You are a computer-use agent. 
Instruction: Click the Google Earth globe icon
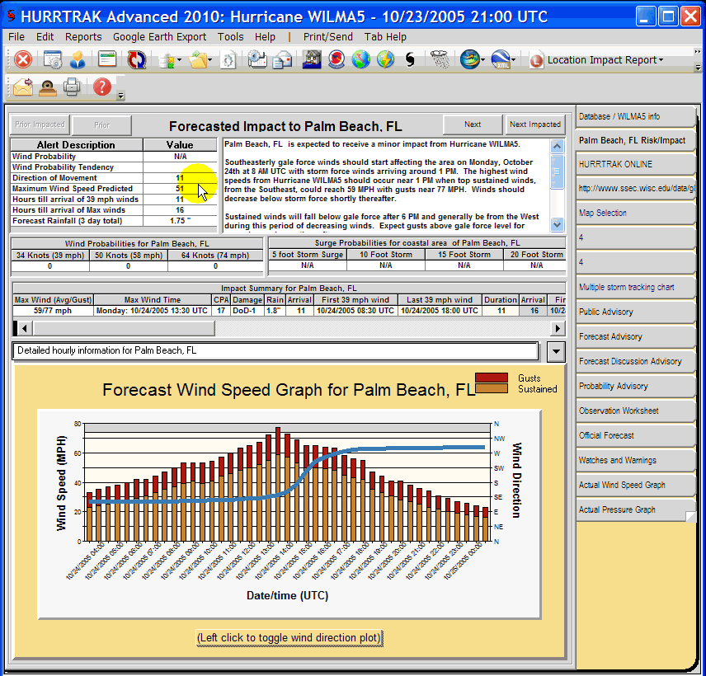click(x=469, y=59)
